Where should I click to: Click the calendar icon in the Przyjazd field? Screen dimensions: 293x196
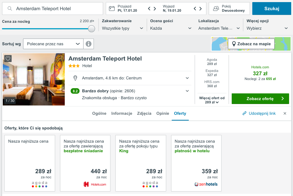pyautogui.click(x=112, y=8)
